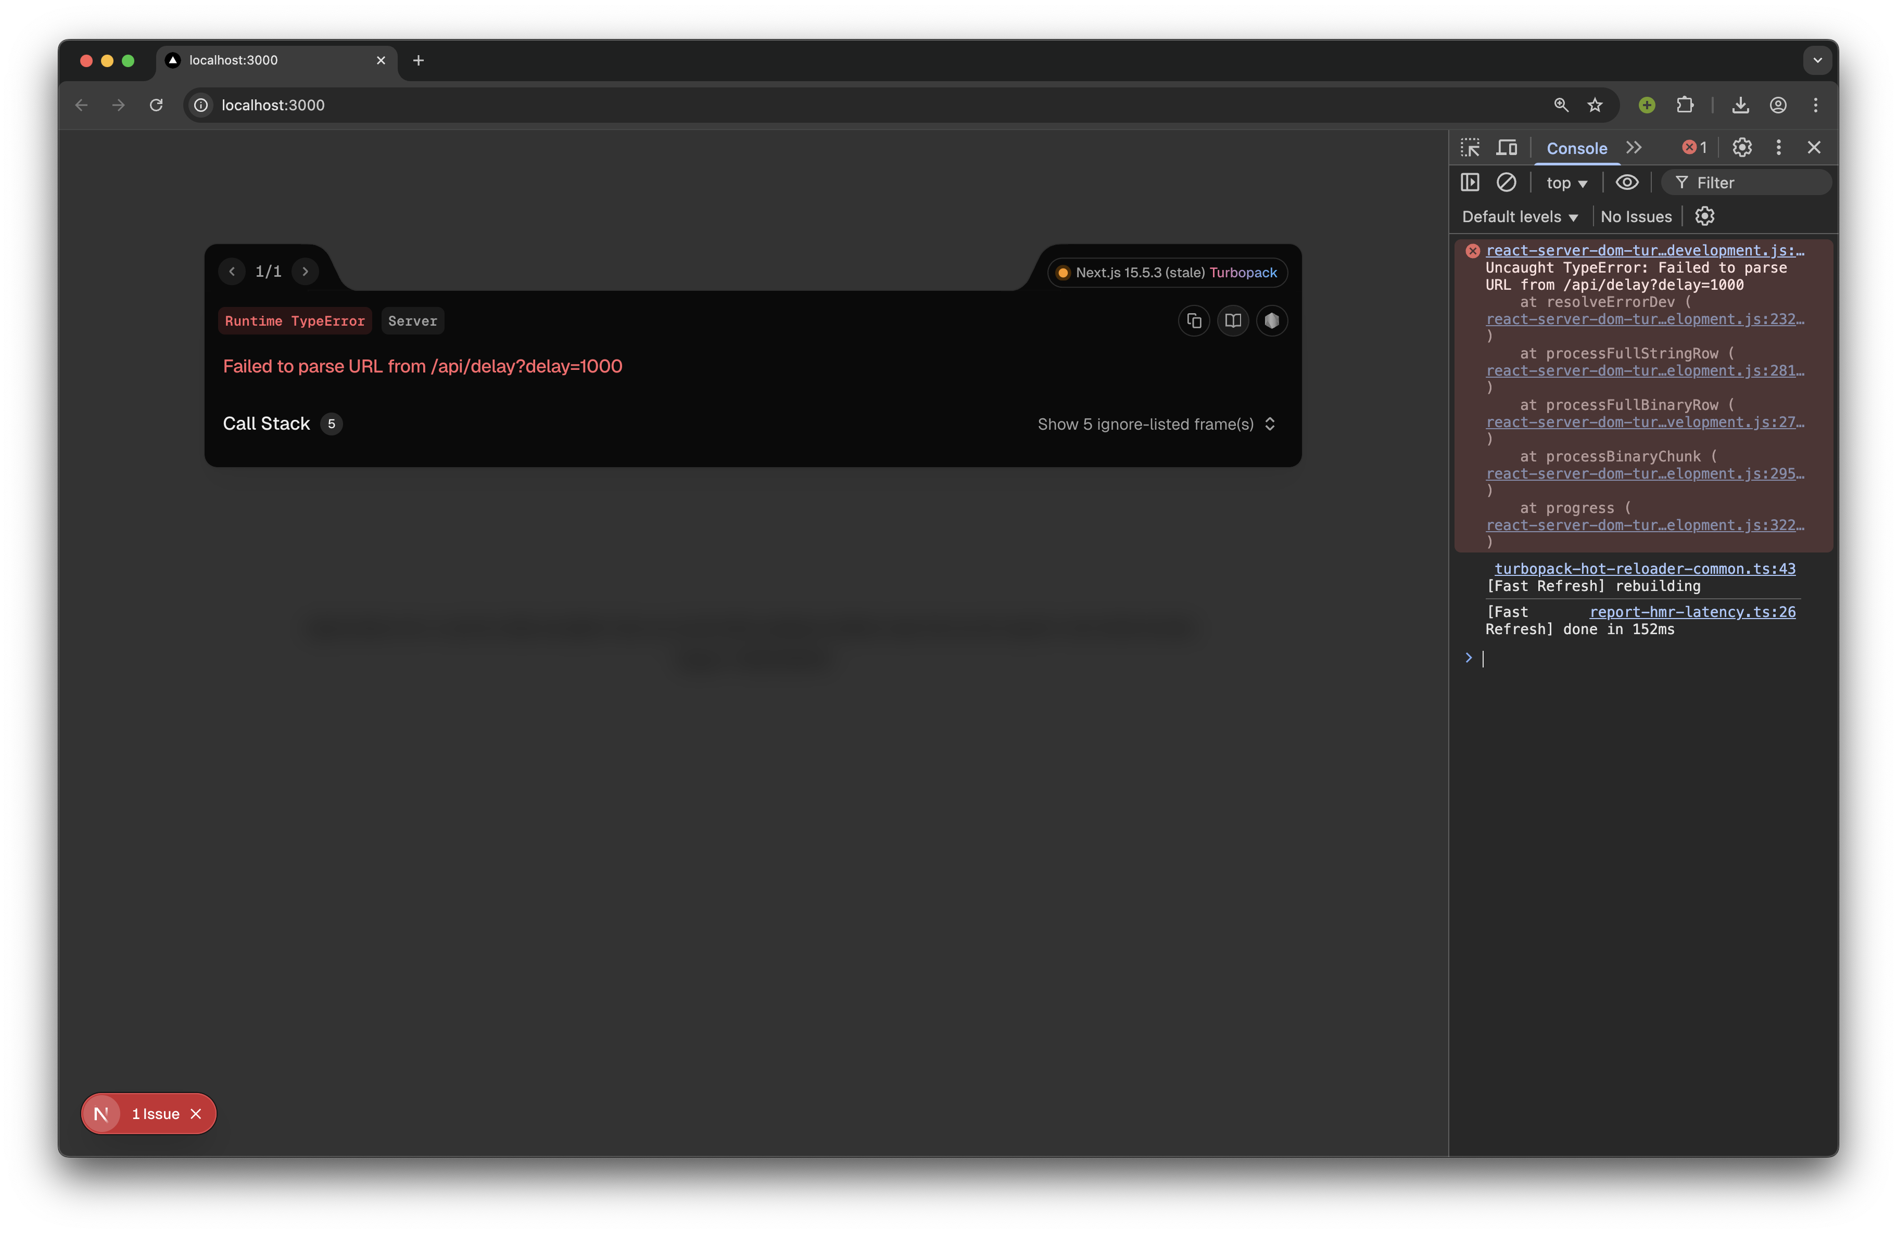
Task: Open the More tabs chevron in DevTools
Action: pyautogui.click(x=1635, y=147)
